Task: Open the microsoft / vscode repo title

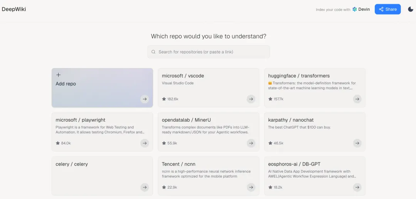Action: pyautogui.click(x=183, y=76)
